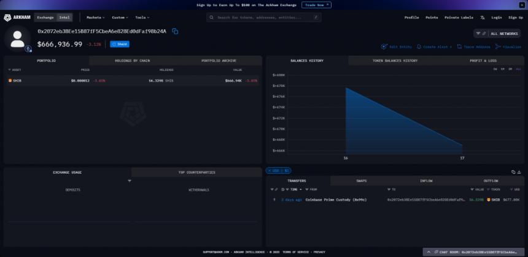Copy the transfers table with the copy icon

(513, 172)
